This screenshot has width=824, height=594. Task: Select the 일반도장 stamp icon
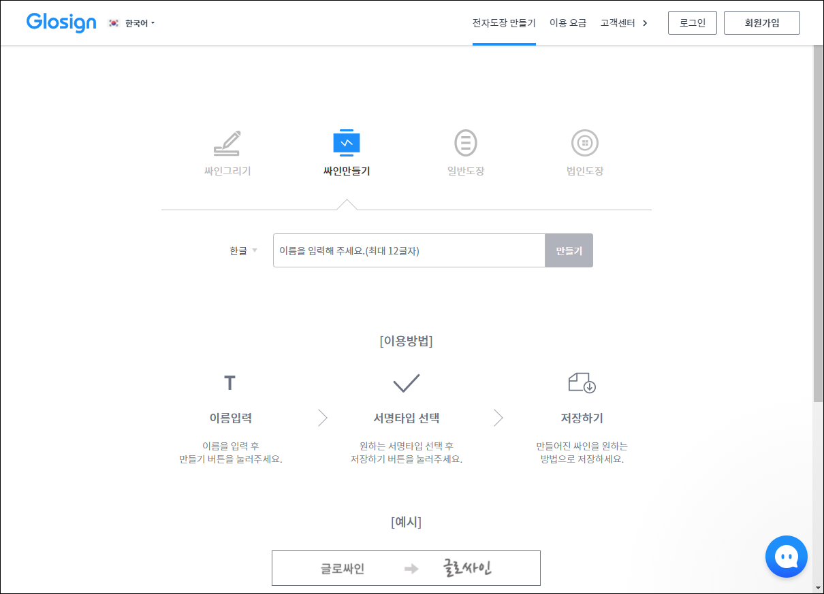(466, 143)
